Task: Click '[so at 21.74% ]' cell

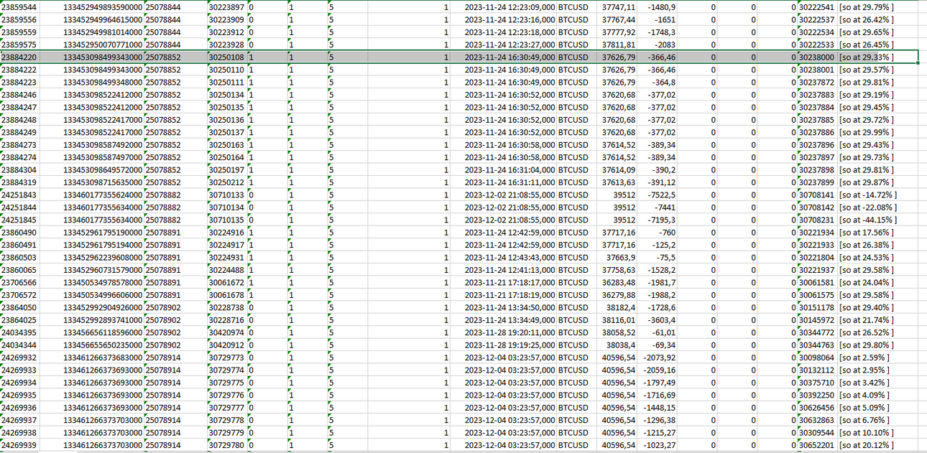Action: tap(877, 320)
